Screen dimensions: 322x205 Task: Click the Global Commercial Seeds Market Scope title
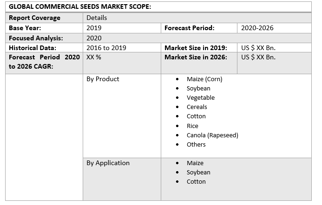click(x=79, y=7)
